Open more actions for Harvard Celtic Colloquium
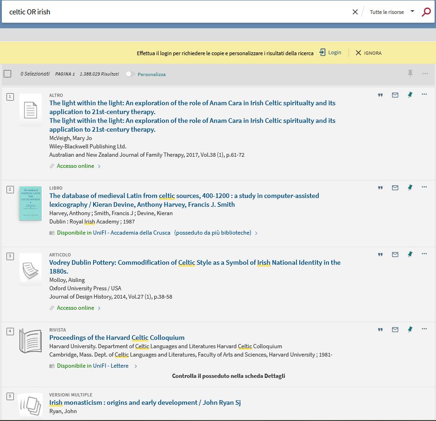This screenshot has width=436, height=421. pos(424,329)
